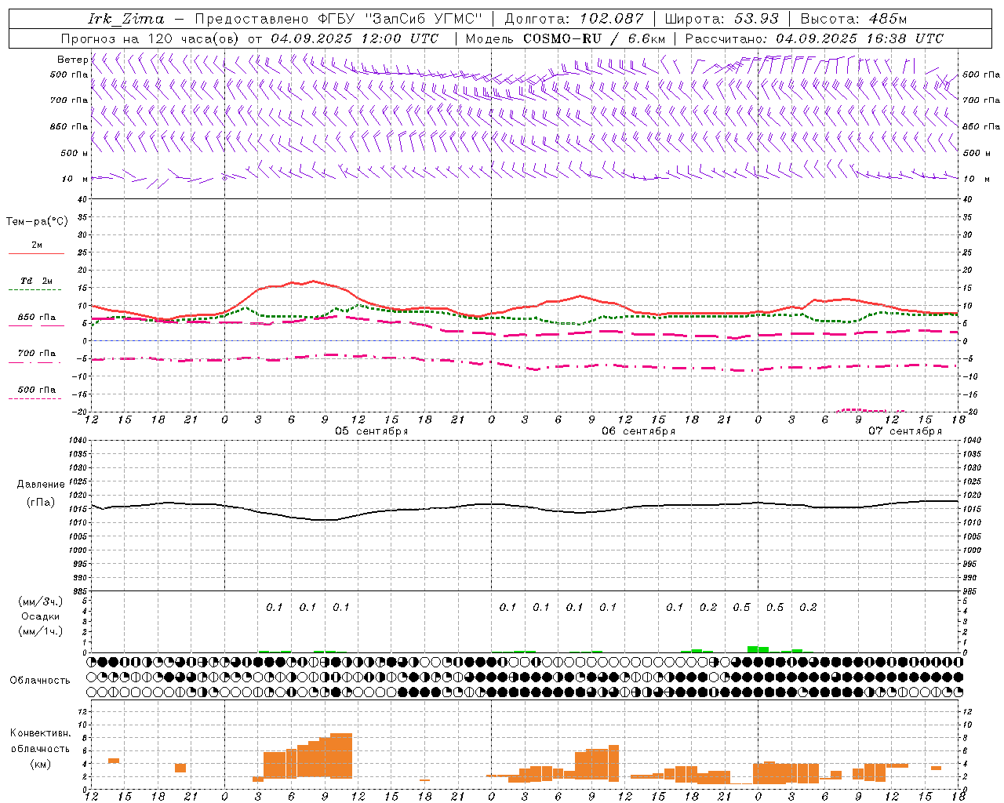Click the 06 сентября date label
The image size is (1004, 803).
coord(638,431)
